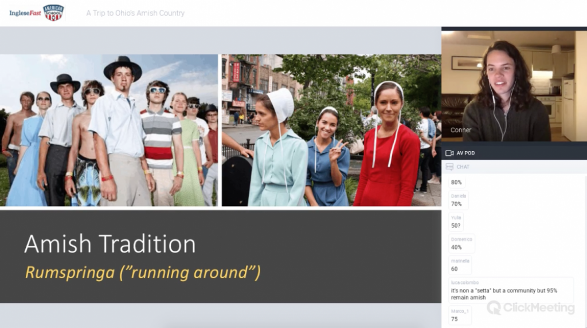Image resolution: width=587 pixels, height=328 pixels.
Task: Open the AV POD panel header label
Action: tap(465, 153)
